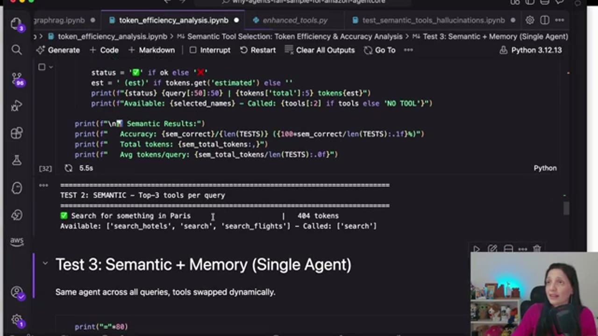
Task: Add a new Code cell
Action: [x=104, y=50]
